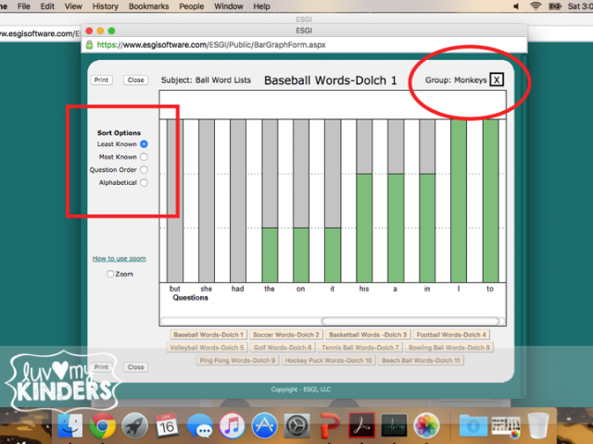Open the Edit menu
The image size is (593, 444).
coord(47,6)
